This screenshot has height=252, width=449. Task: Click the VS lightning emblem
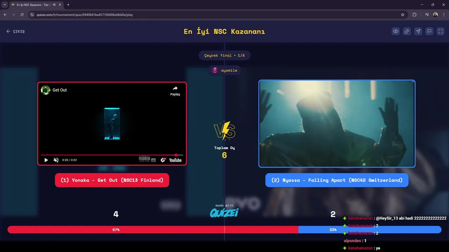click(224, 131)
